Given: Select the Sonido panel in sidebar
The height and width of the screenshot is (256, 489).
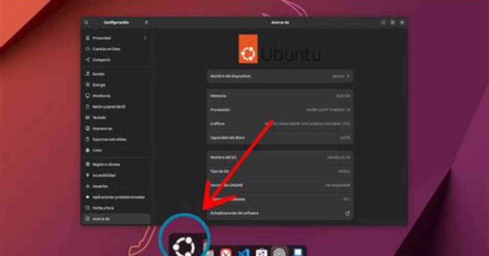Looking at the screenshot, I should pyautogui.click(x=116, y=74).
